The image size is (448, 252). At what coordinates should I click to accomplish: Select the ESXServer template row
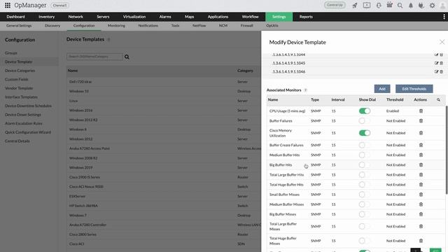coord(164,196)
